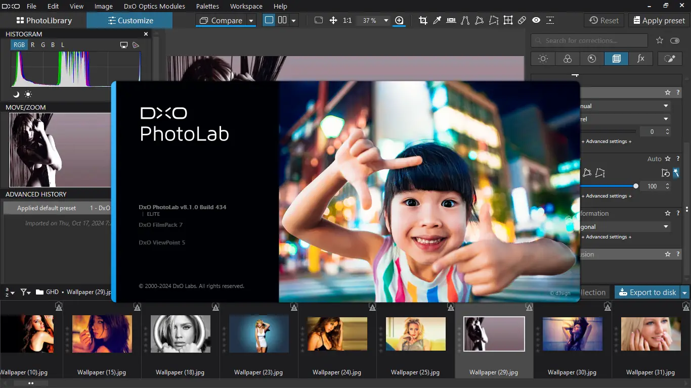The image size is (691, 388).
Task: Open the Compare mode dropdown arrow
Action: coord(251,21)
